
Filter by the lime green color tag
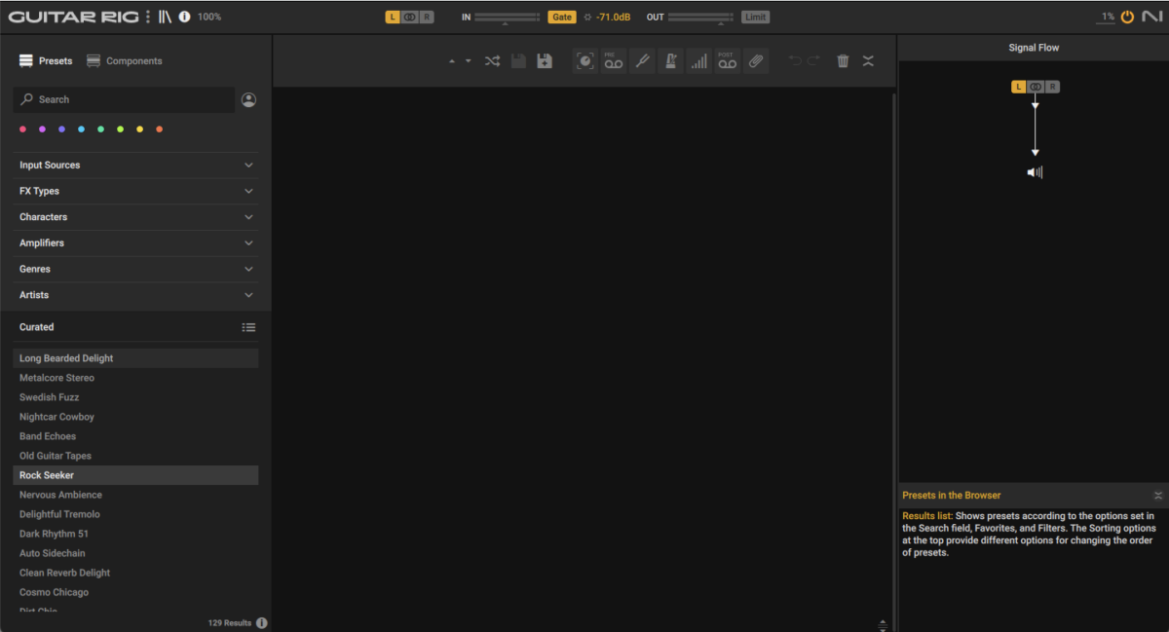[x=120, y=130]
